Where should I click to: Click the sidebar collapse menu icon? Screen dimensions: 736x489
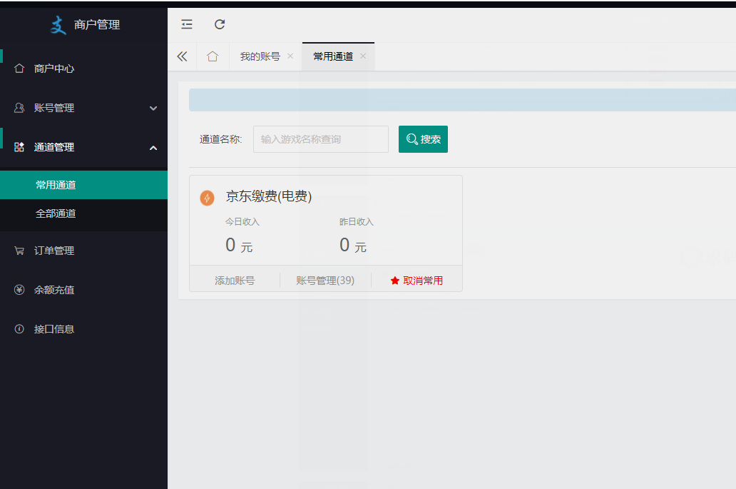(x=187, y=24)
